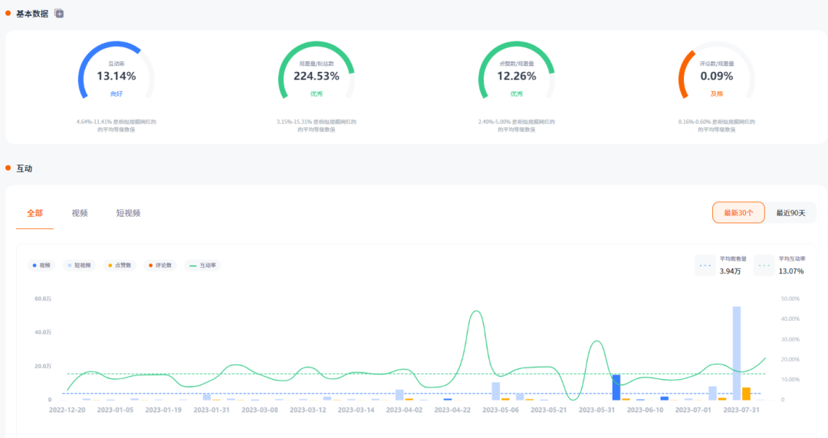Image resolution: width=828 pixels, height=438 pixels.
Task: Click the blue dashed 平均观看量 indicator icon
Action: click(x=705, y=266)
